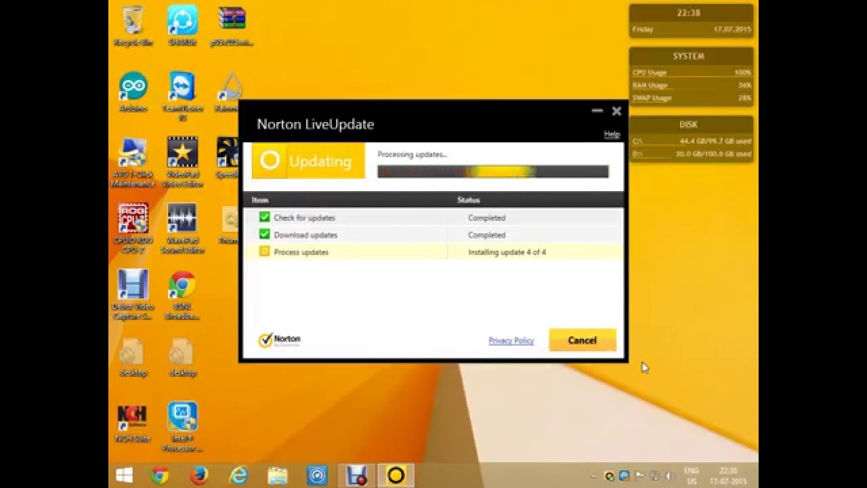
Task: Click the Processing updates progress bar
Action: pyautogui.click(x=492, y=171)
